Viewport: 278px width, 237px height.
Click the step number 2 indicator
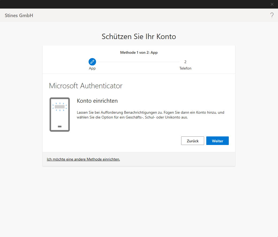click(185, 62)
